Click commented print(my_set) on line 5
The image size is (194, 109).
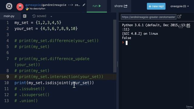click(32, 47)
